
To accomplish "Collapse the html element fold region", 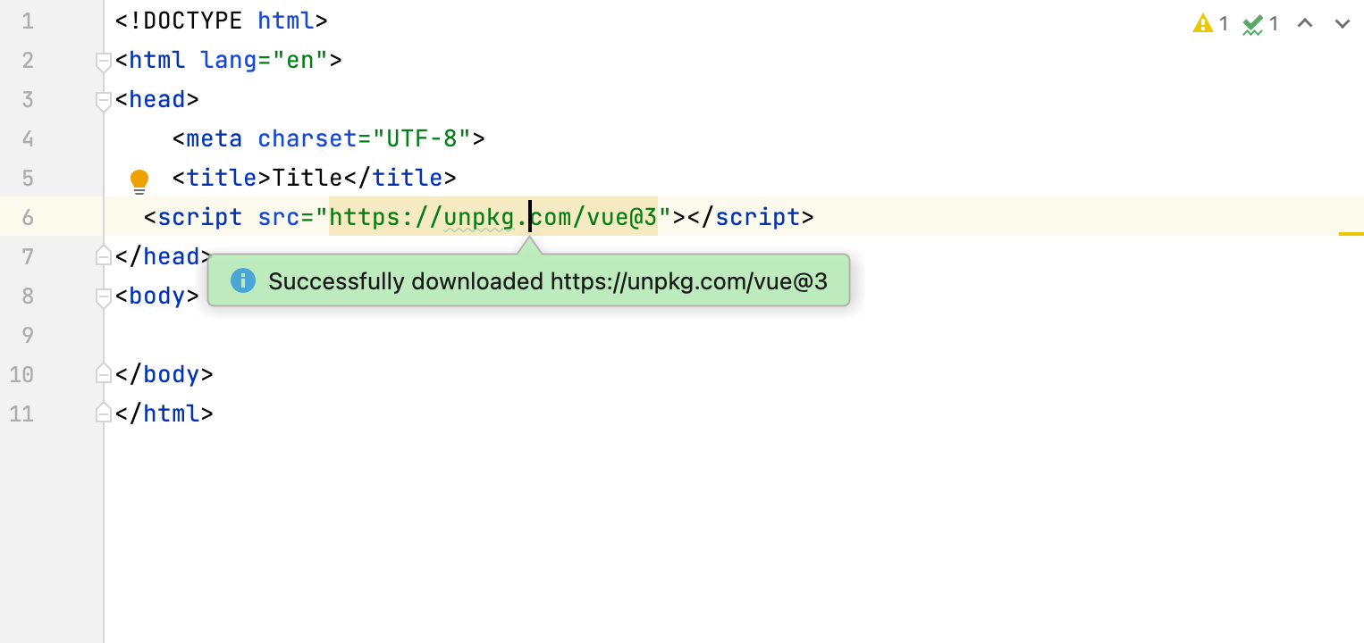I will pos(103,59).
